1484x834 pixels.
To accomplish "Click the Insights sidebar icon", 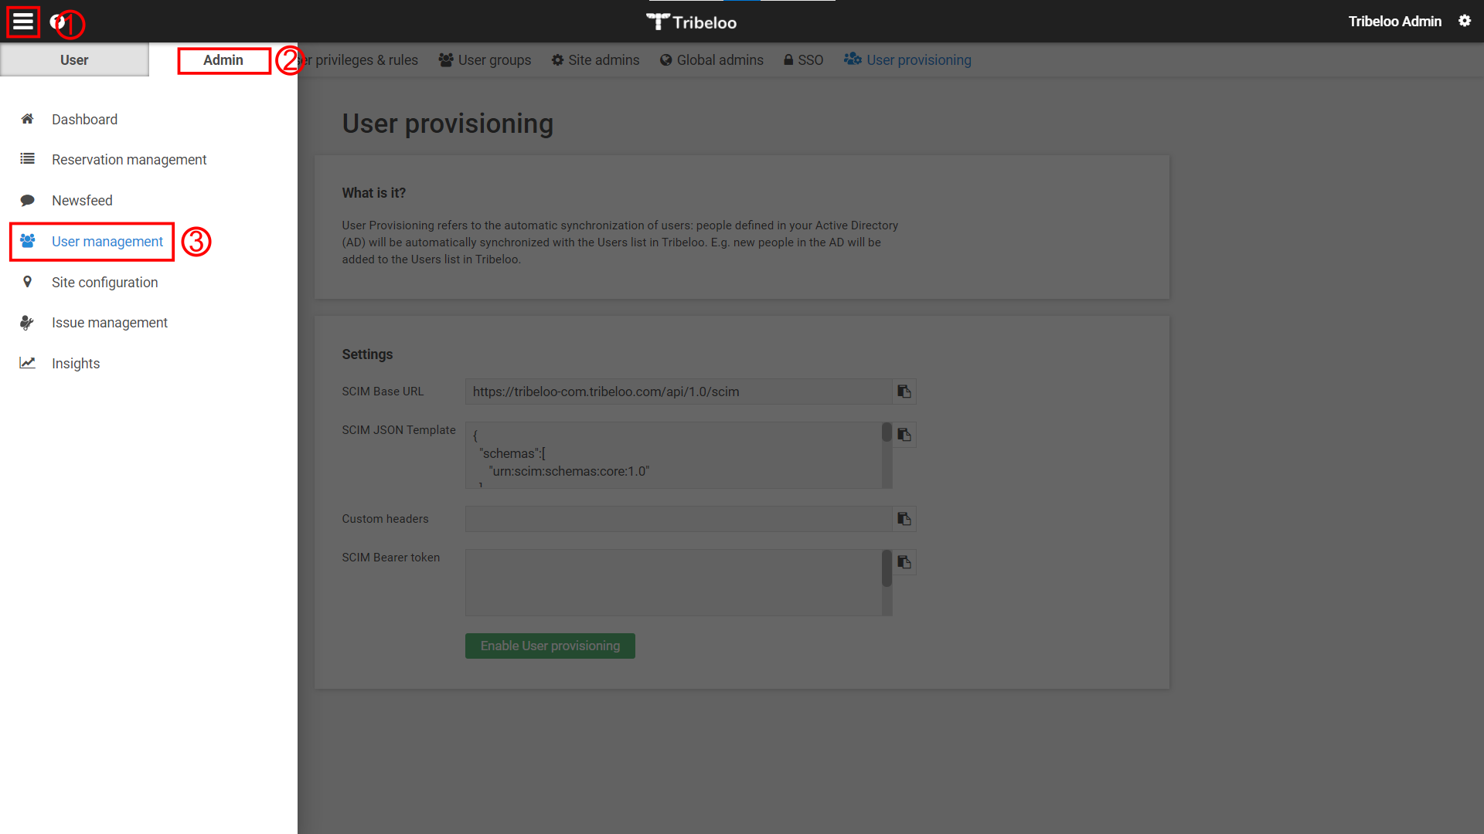I will click(x=28, y=364).
